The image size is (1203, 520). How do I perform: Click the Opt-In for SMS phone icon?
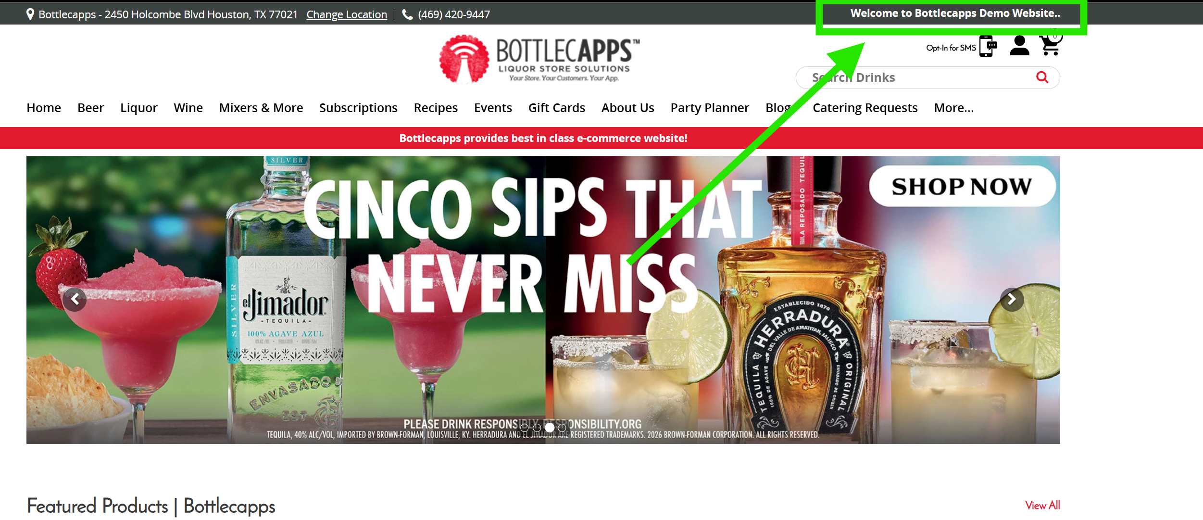pos(987,47)
